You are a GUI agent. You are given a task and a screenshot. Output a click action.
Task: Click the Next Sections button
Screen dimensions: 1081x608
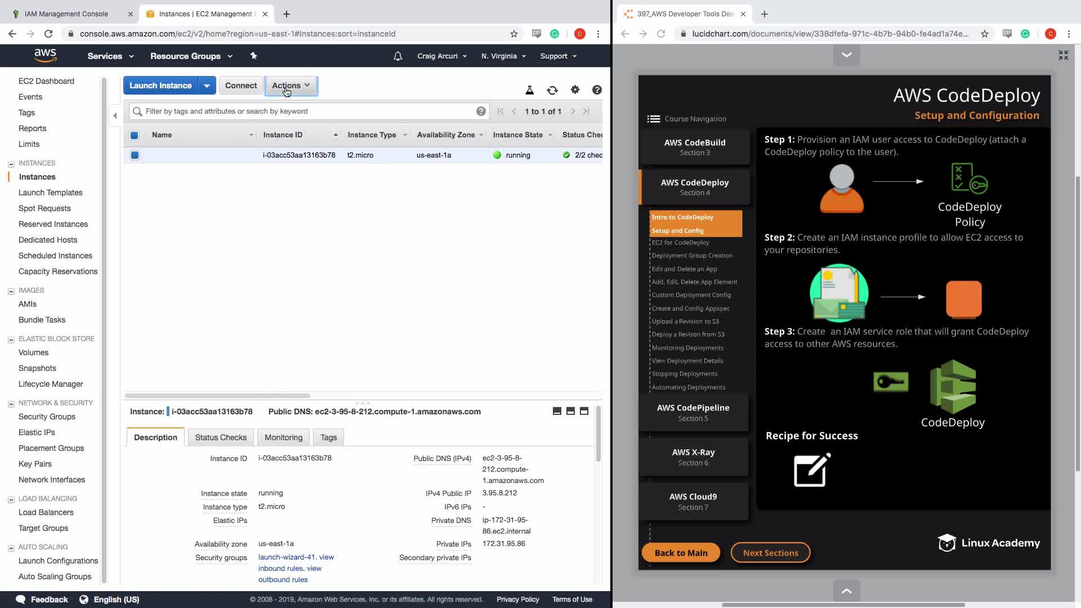(770, 553)
